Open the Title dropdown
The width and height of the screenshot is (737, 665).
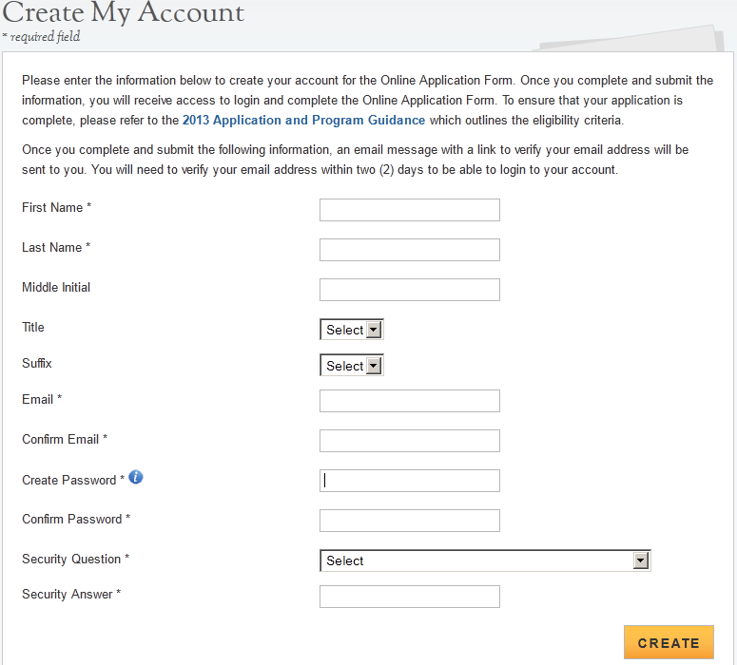click(x=351, y=330)
